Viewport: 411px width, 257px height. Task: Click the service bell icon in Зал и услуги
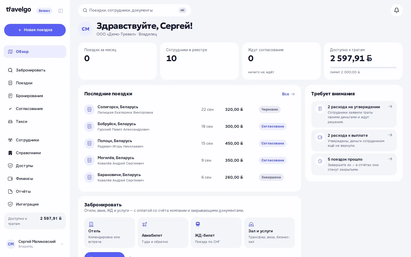[251, 224]
